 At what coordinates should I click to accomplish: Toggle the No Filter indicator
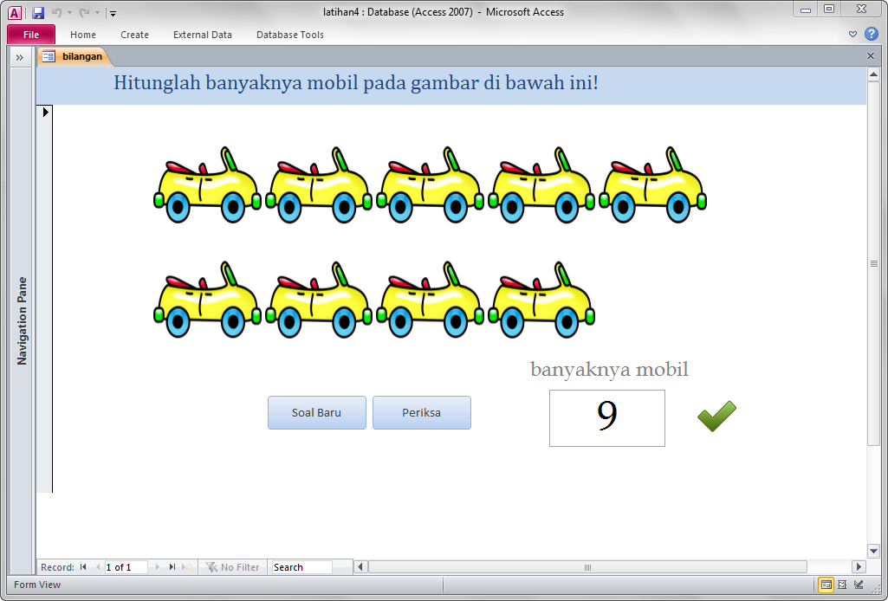[x=232, y=567]
